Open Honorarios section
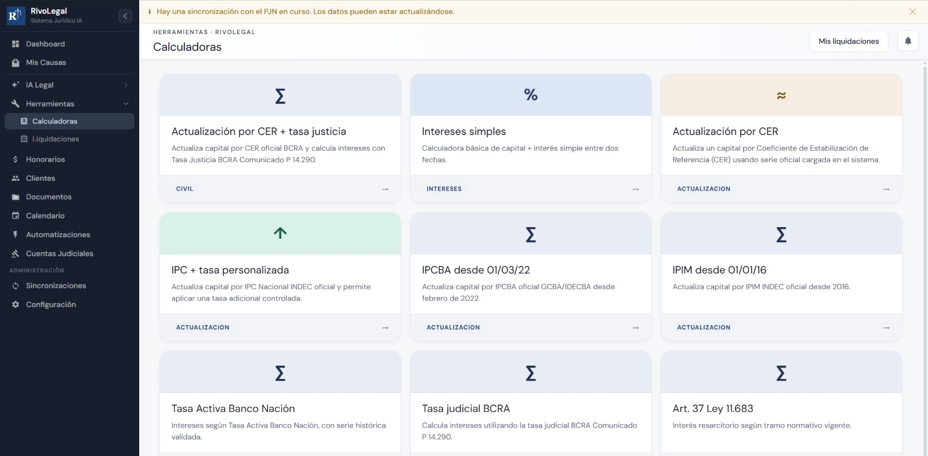This screenshot has height=456, width=928. pos(70,159)
